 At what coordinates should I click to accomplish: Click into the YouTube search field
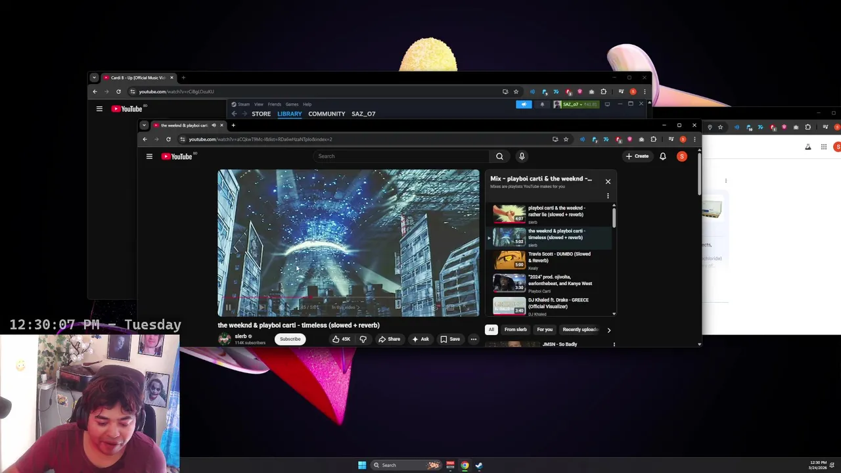click(401, 156)
